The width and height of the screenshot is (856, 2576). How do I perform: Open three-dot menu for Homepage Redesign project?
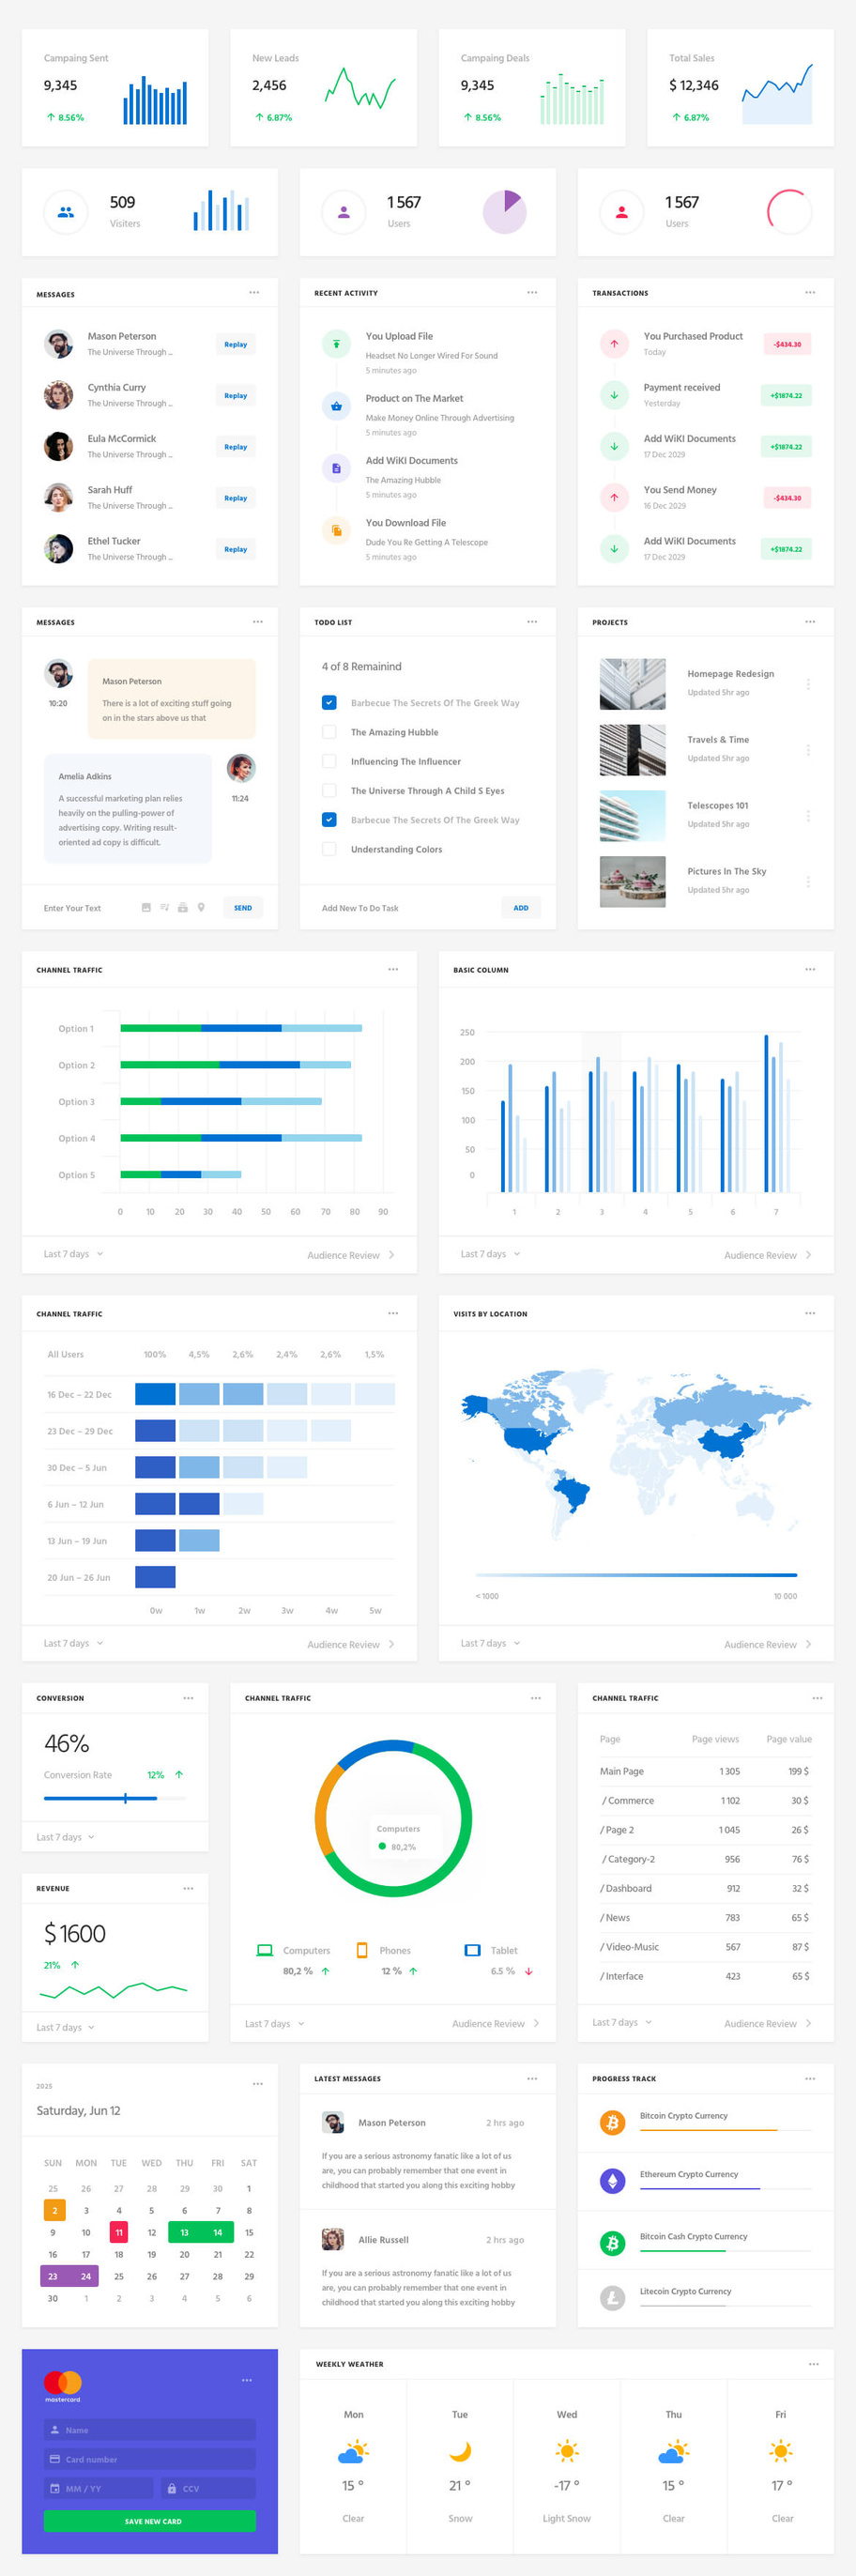coord(808,684)
